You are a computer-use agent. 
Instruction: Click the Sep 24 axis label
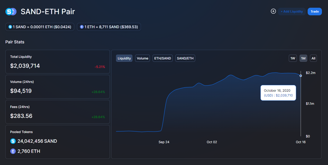tap(164, 142)
